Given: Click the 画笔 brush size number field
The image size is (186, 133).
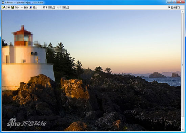Looking at the screenshot, I should 50,7.
